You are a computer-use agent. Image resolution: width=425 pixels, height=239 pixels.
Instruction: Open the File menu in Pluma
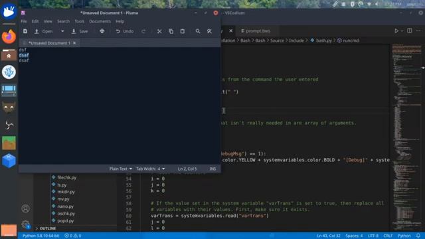(x=24, y=21)
